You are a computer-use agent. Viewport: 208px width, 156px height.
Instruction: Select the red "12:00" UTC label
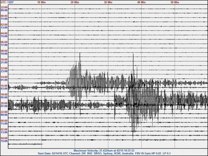click(4, 68)
